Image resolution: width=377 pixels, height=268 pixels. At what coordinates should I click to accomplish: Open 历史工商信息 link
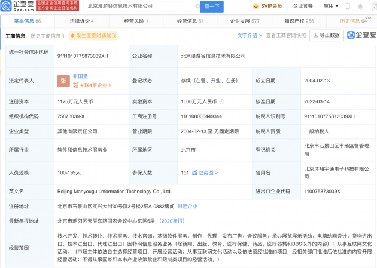click(x=48, y=36)
